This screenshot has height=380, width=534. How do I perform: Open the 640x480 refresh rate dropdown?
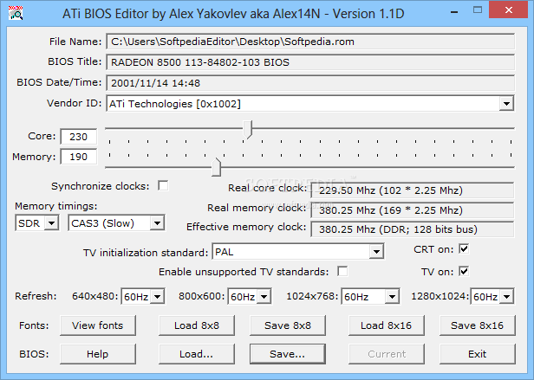pyautogui.click(x=158, y=297)
